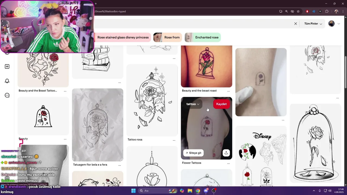Screen dimensions: 347x195
Task: Open Pinterest messages speech-bubble icon
Action: 7,95
